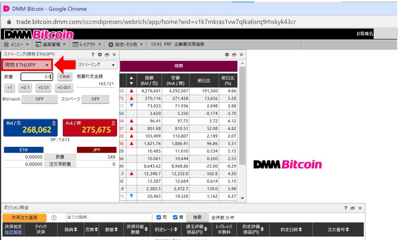Click the +0.1 quantity button
The height and width of the screenshot is (240, 398).
[x=25, y=88]
